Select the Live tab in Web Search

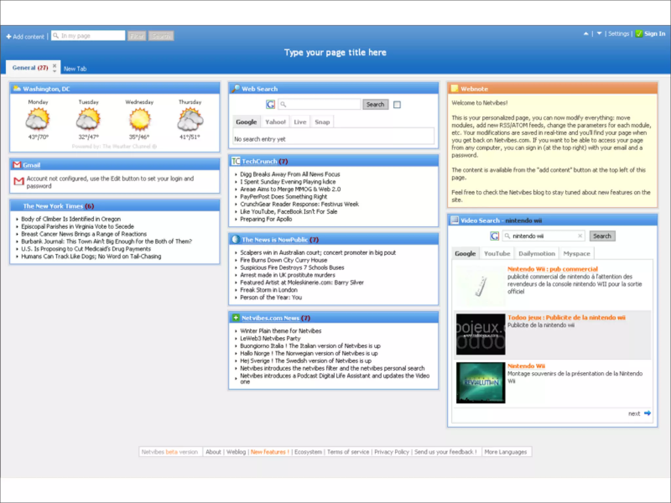pyautogui.click(x=300, y=122)
